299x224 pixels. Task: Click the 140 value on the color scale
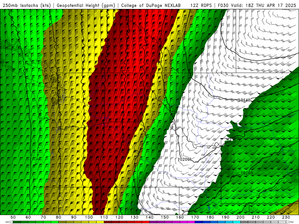[x=149, y=217]
